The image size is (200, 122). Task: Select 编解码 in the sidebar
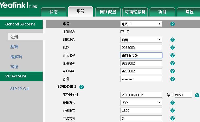click(x=16, y=57)
